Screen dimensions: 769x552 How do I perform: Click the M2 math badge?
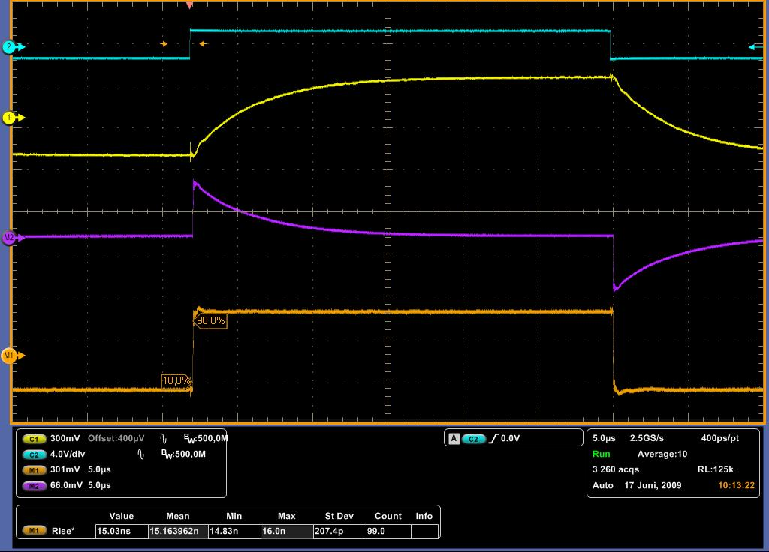(x=34, y=485)
